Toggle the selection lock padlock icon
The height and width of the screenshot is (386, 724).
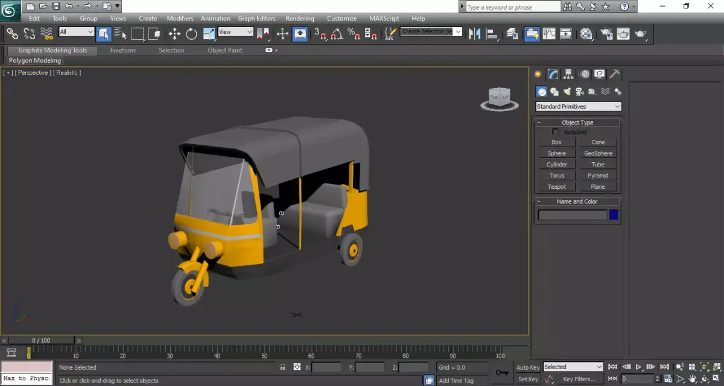[282, 367]
